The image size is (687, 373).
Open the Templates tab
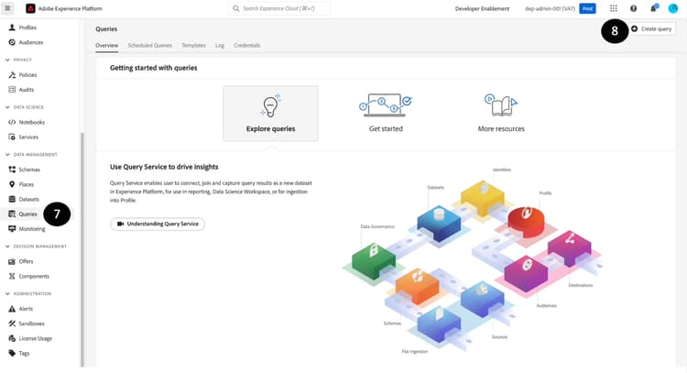193,45
